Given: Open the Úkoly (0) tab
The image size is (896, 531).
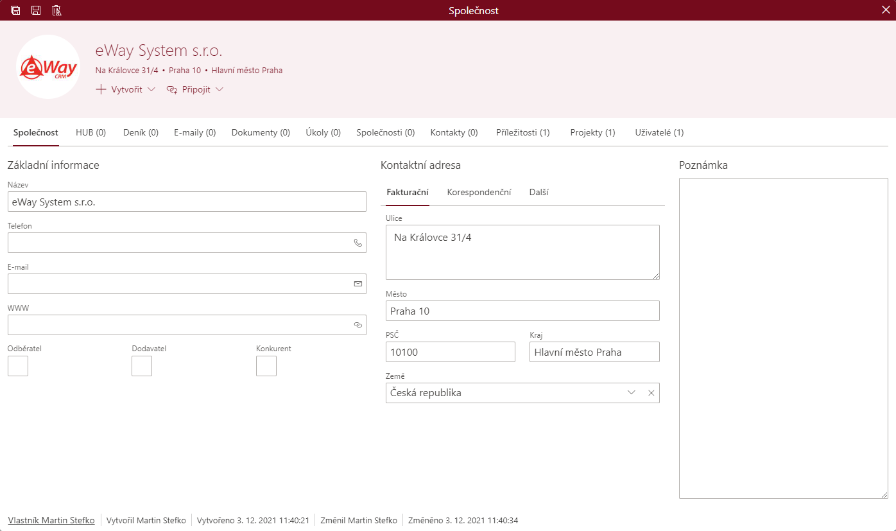Looking at the screenshot, I should [323, 132].
